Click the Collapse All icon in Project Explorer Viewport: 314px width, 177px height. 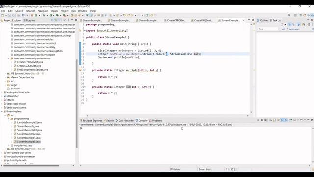(52, 20)
